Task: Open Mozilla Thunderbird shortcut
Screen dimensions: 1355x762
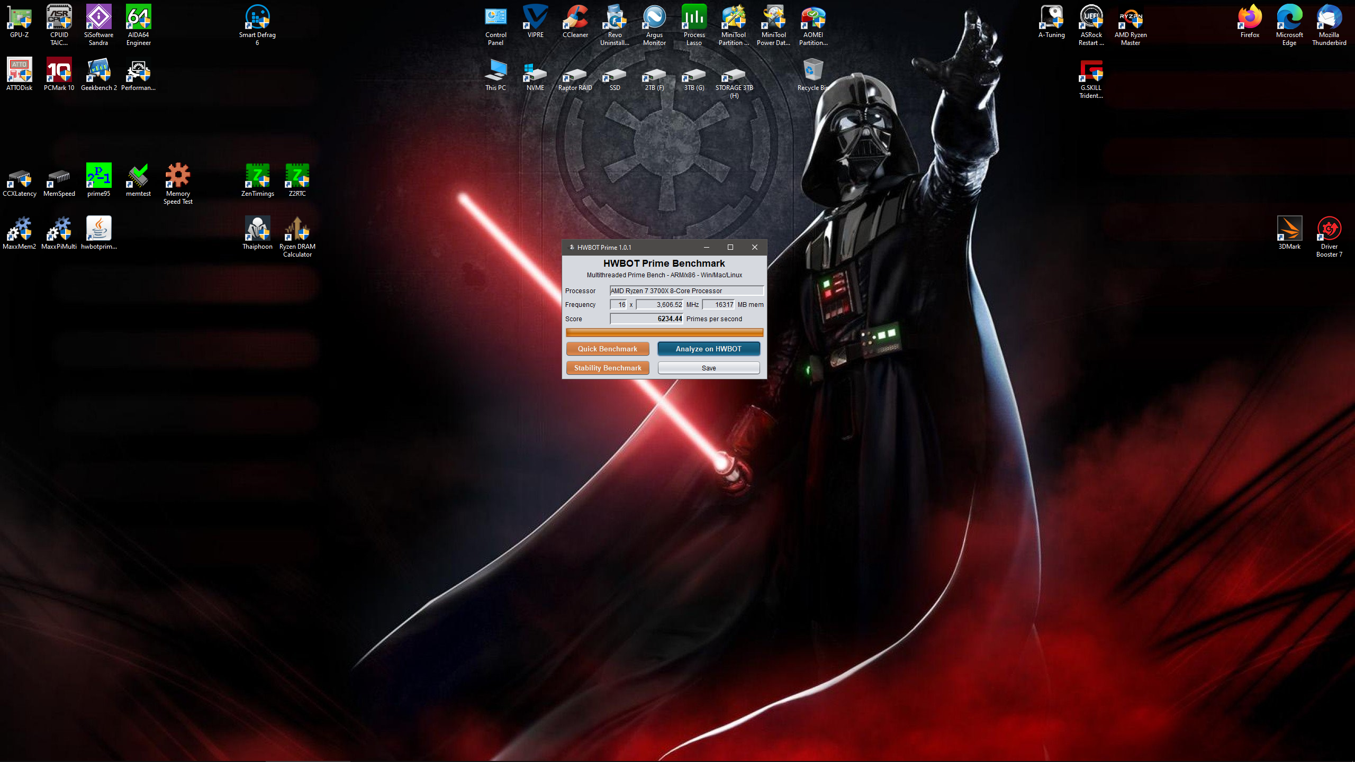Action: [x=1330, y=25]
